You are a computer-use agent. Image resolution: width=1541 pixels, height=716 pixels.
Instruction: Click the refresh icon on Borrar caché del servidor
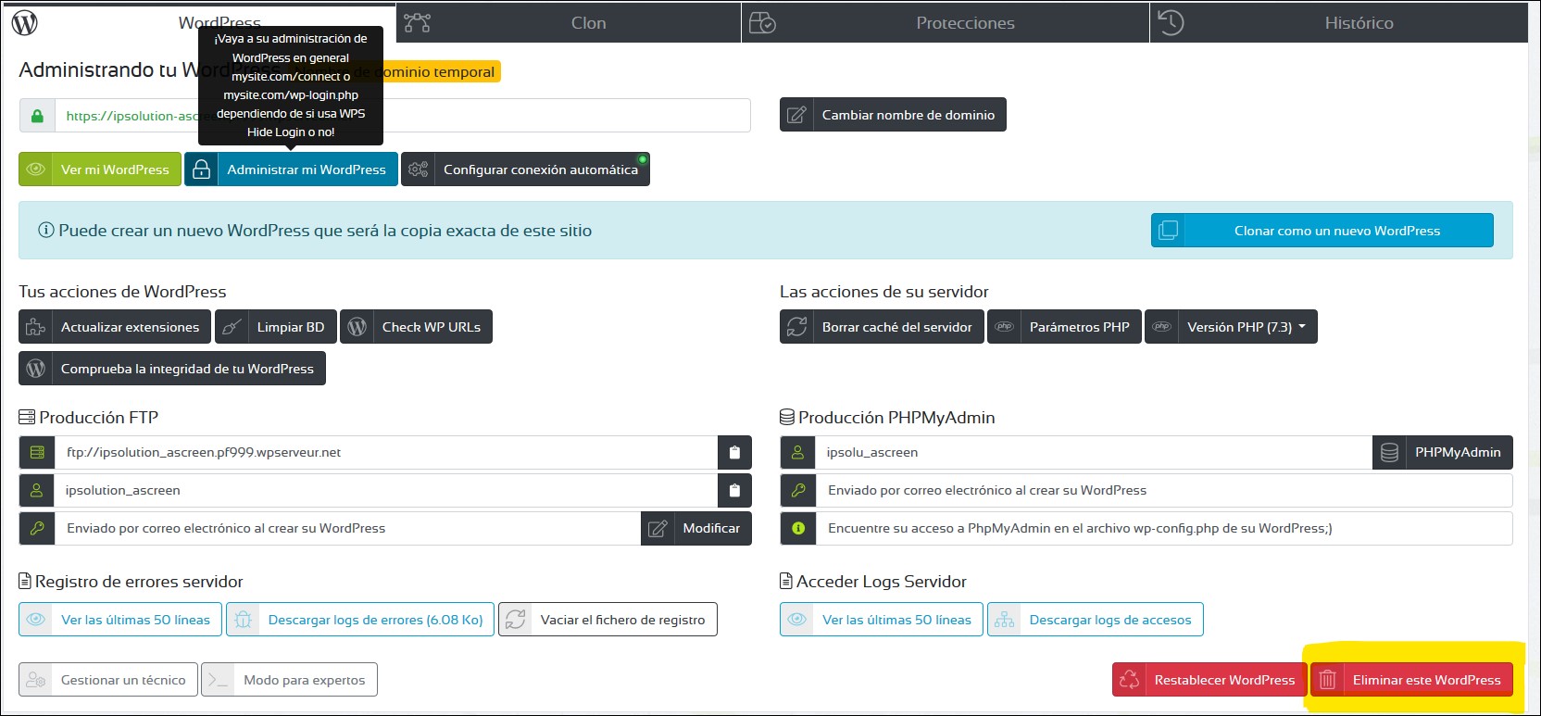[x=796, y=327]
